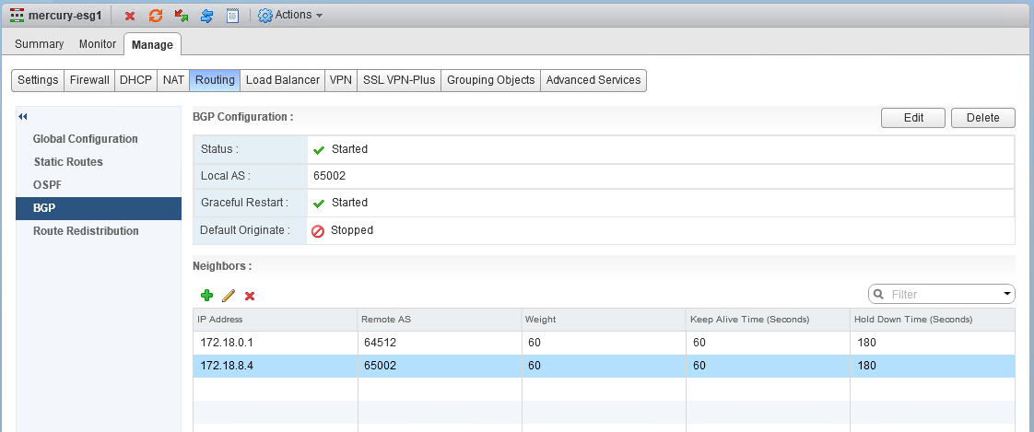Click the blue sync arrows icon
The image size is (1034, 432).
[207, 16]
